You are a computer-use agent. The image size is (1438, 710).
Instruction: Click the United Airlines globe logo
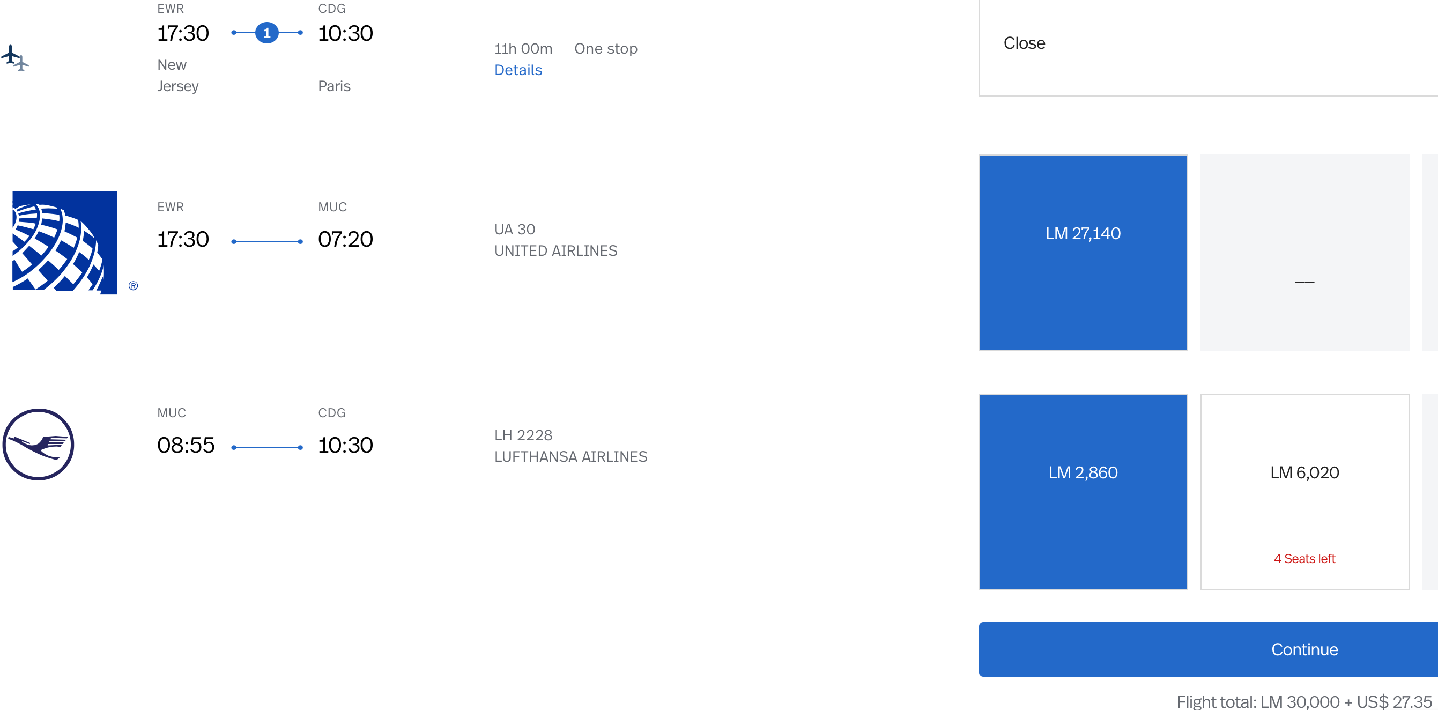click(x=64, y=242)
